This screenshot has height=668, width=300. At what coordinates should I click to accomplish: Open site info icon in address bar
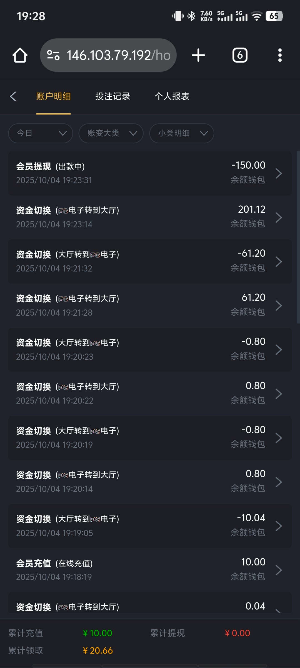(x=53, y=55)
